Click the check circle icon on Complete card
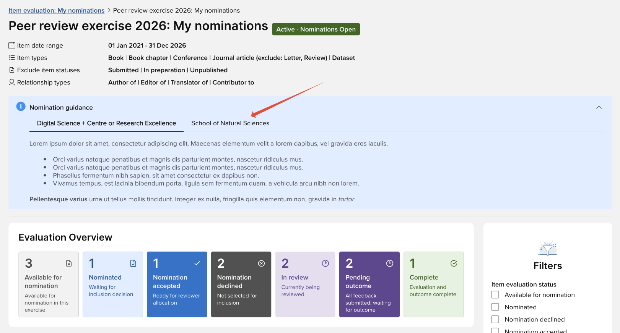 (454, 263)
